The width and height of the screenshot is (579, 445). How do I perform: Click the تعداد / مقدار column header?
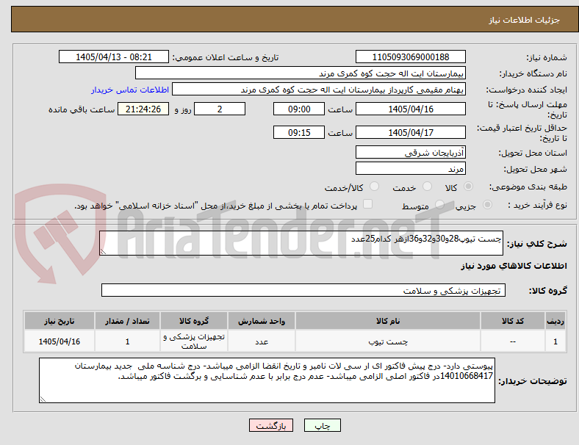tap(127, 321)
